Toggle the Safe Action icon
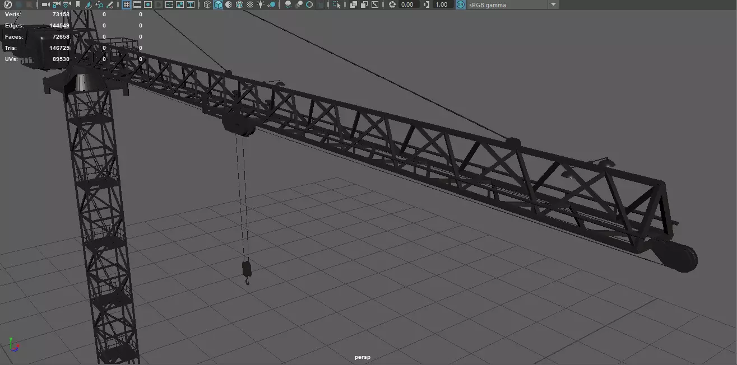This screenshot has width=737, height=365. [179, 4]
